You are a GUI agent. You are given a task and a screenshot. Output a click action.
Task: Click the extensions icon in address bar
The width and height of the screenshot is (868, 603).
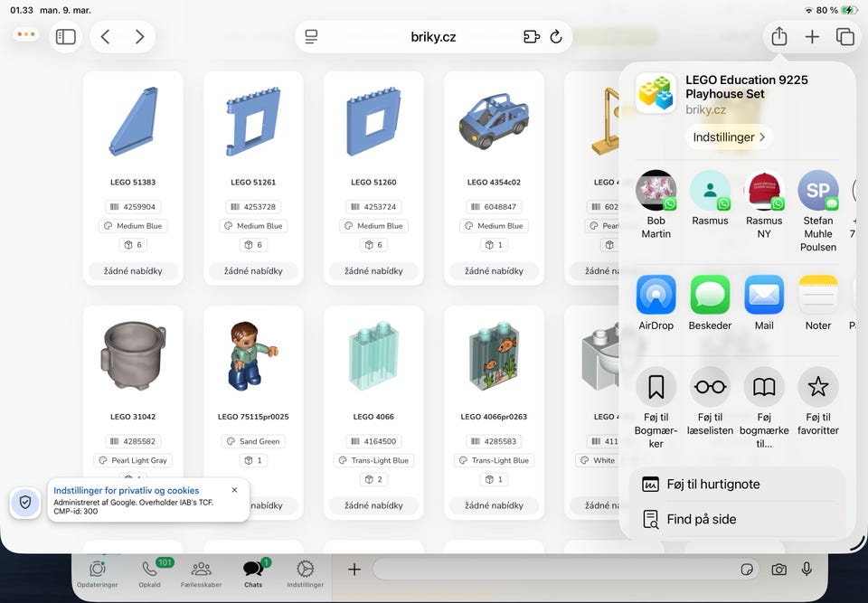point(531,37)
